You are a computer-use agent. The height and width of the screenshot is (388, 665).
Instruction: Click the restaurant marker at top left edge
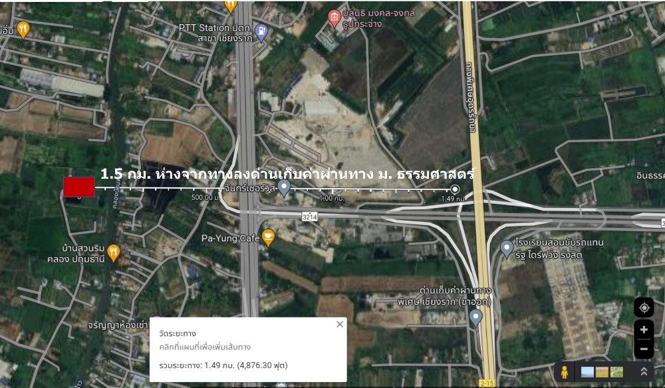[23, 29]
